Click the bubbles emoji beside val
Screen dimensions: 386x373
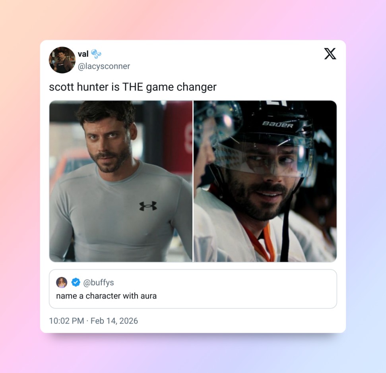point(96,54)
